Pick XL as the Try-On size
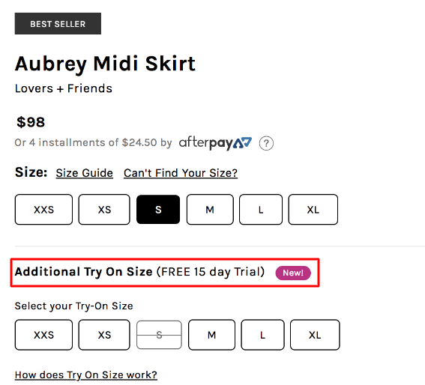 [x=315, y=335]
